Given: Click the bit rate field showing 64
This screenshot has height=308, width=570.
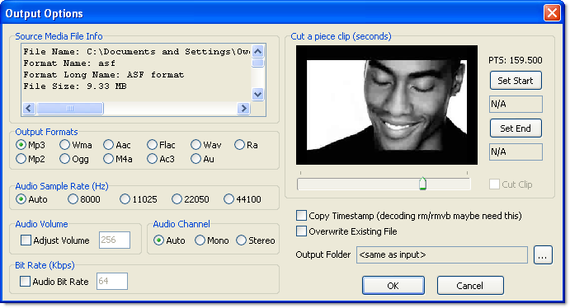Looking at the screenshot, I should pos(112,281).
